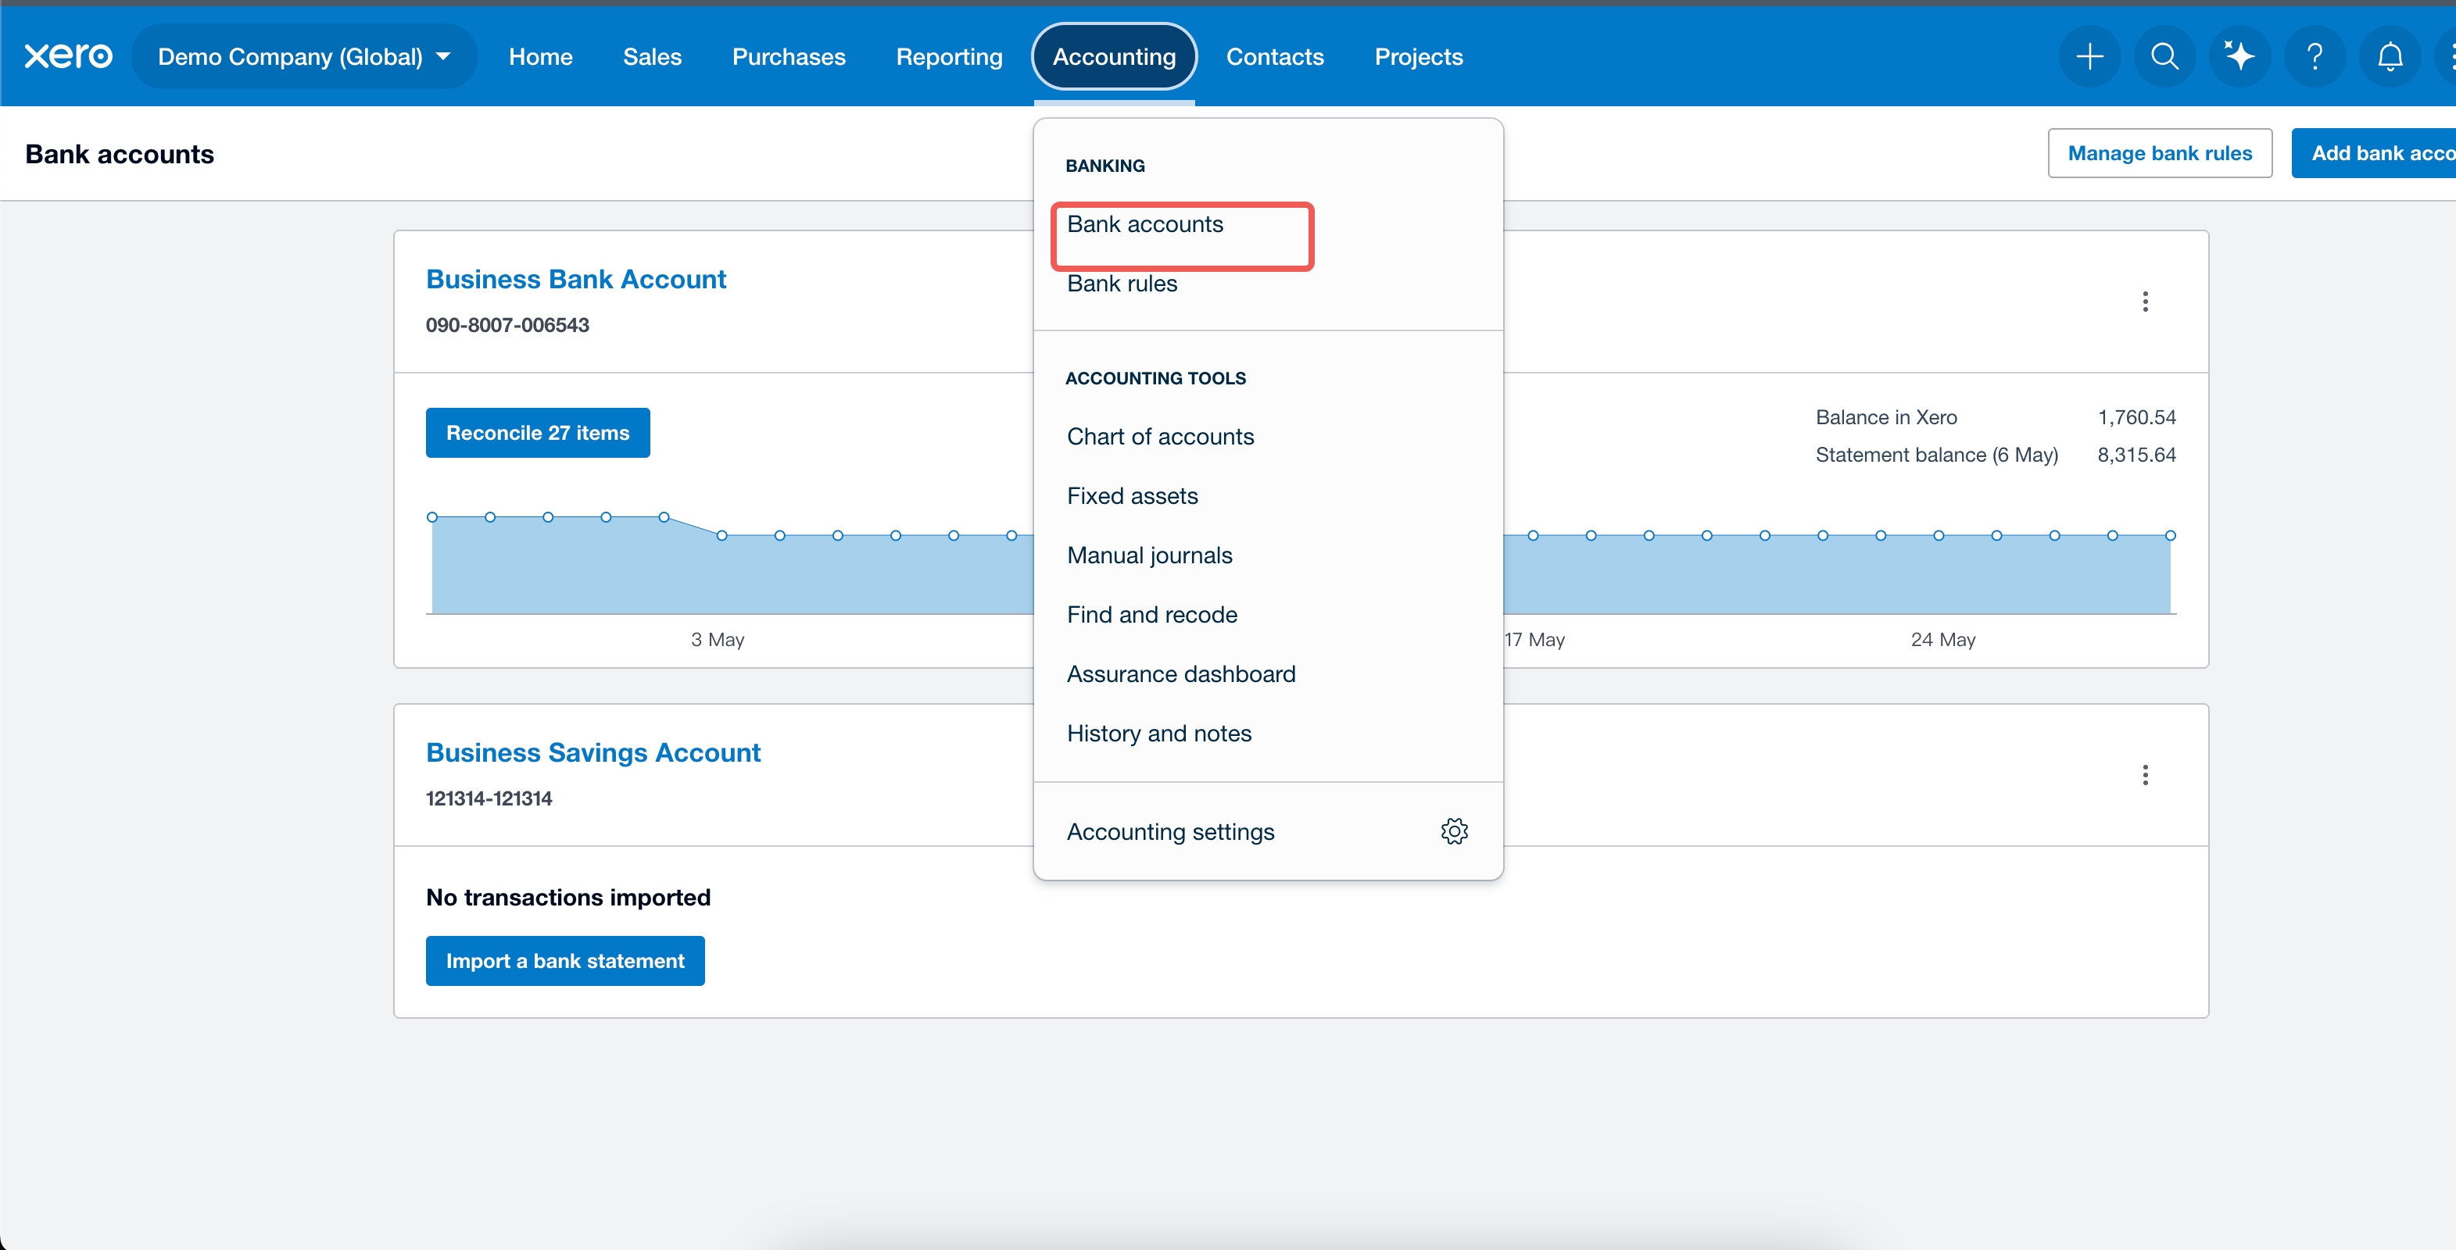Click Reconcile 27 items button
This screenshot has width=2456, height=1250.
pyautogui.click(x=538, y=433)
